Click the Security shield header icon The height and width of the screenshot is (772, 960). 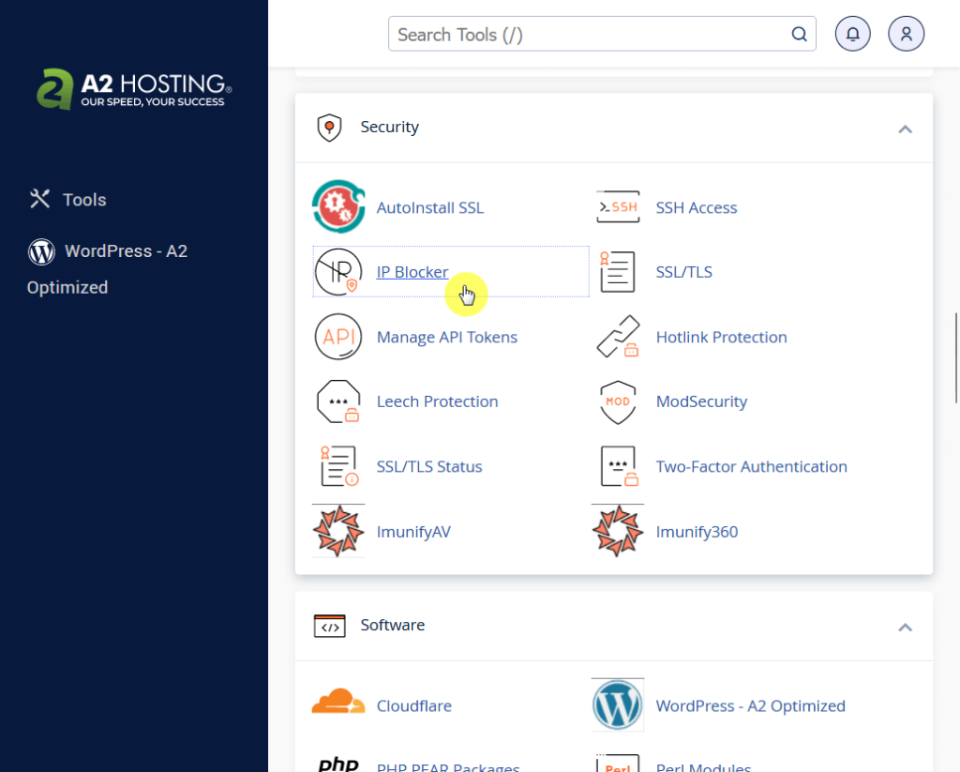click(x=329, y=128)
